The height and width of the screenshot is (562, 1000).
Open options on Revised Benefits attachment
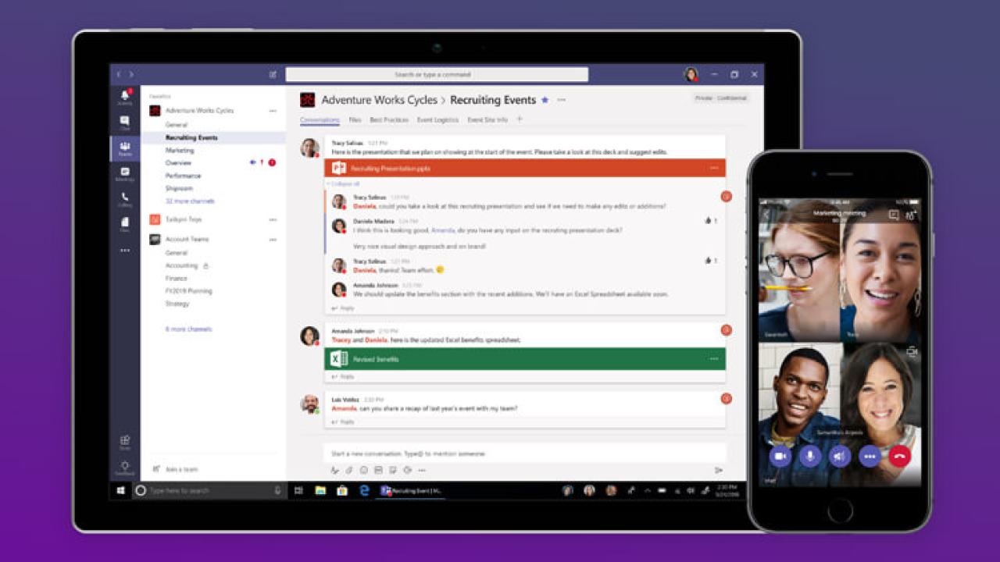(x=713, y=359)
